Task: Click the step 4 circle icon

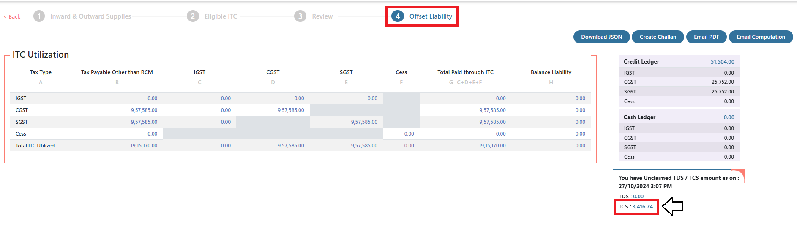Action: click(397, 16)
